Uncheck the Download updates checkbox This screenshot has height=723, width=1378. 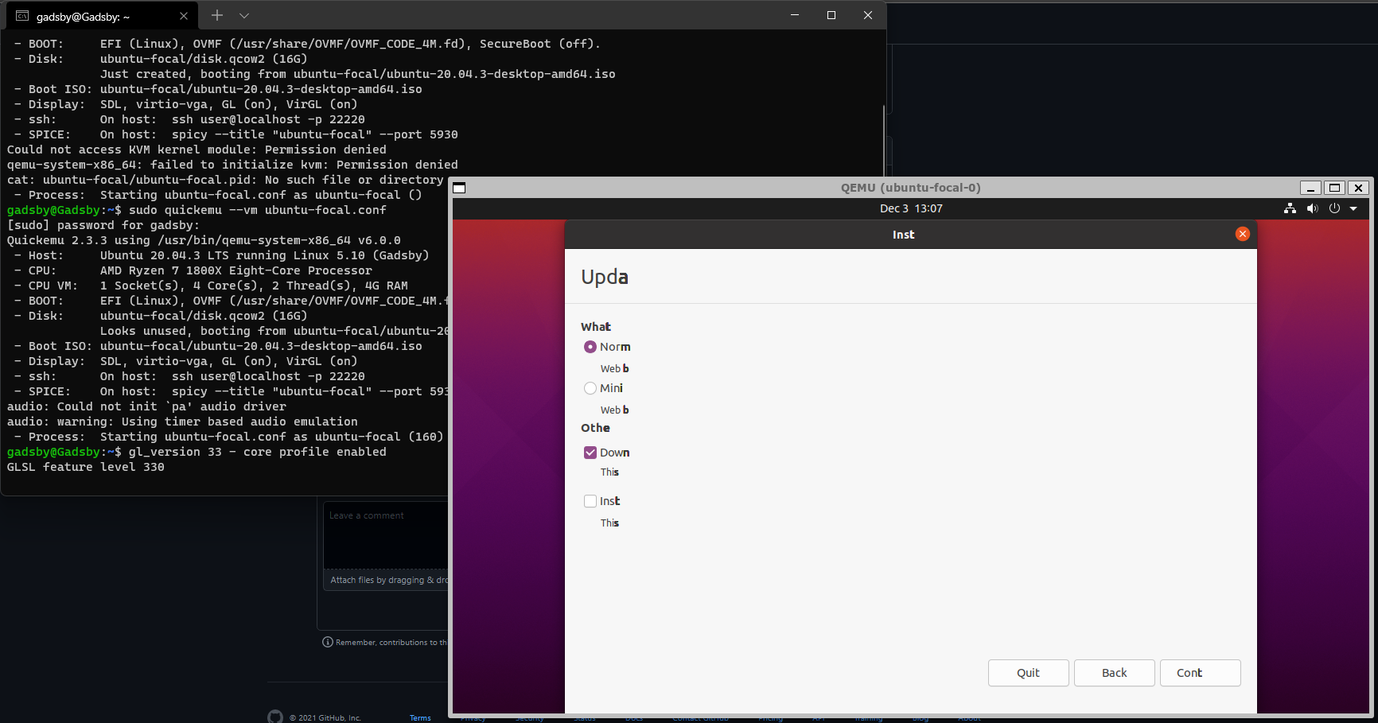[590, 452]
